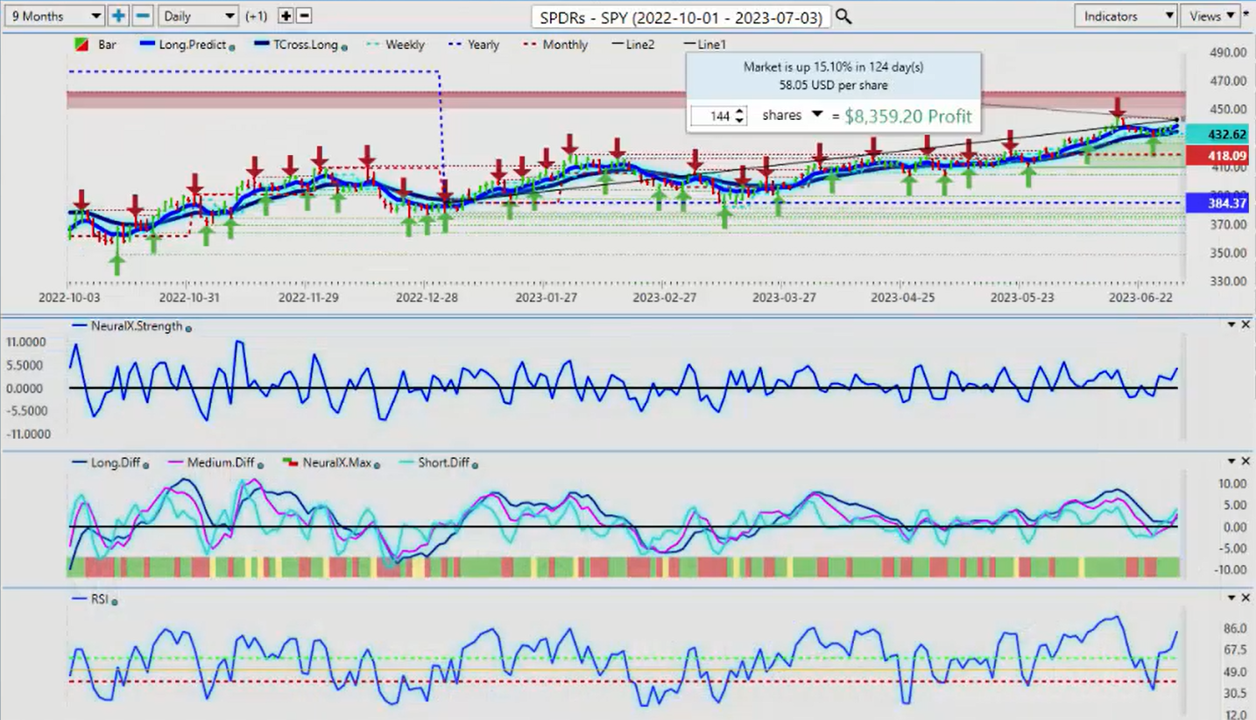Open Long.Diff panel options arrow
The height and width of the screenshot is (720, 1256).
tap(1231, 462)
